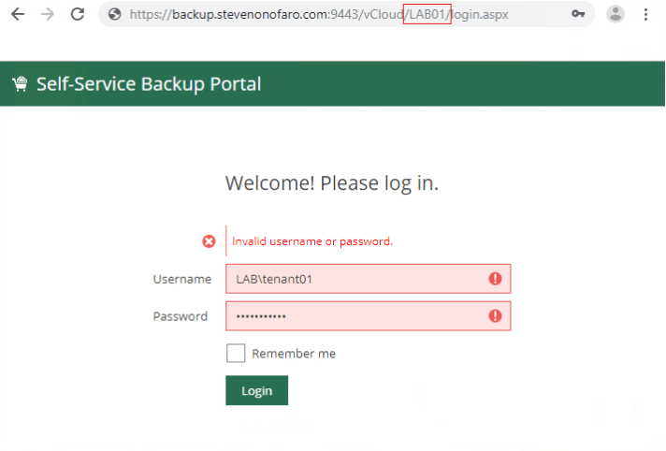
Task: Click the browser address bar URL
Action: pos(318,15)
